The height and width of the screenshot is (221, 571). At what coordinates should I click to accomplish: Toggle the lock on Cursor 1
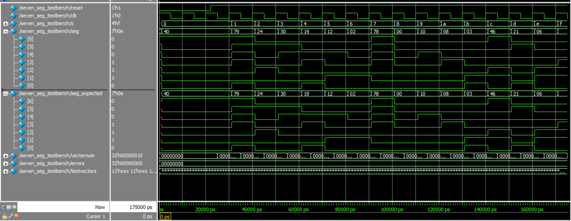click(5, 216)
